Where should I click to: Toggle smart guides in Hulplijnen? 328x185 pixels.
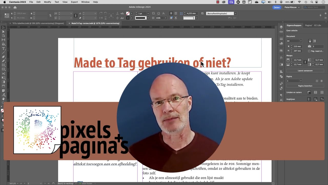click(x=322, y=99)
